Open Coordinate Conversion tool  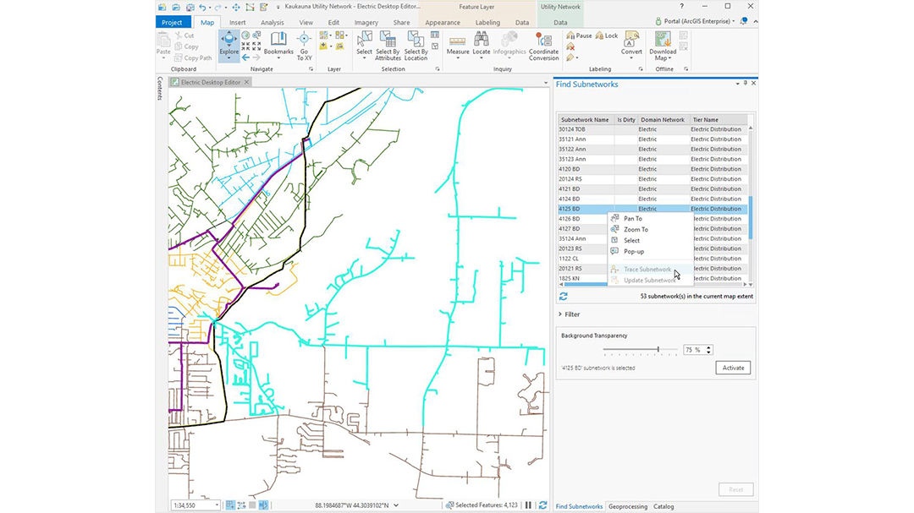click(544, 46)
